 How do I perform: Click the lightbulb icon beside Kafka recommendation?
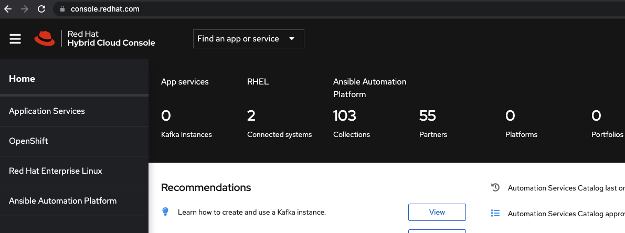(165, 211)
